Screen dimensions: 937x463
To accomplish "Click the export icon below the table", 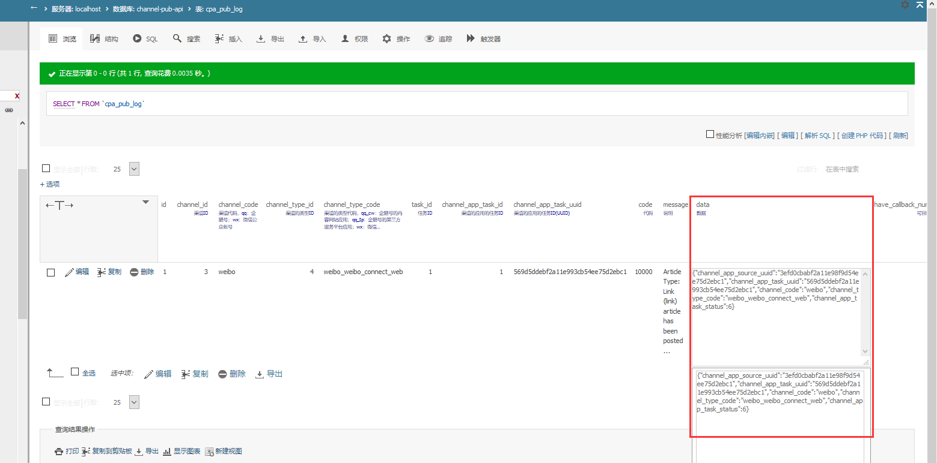I will click(x=260, y=374).
